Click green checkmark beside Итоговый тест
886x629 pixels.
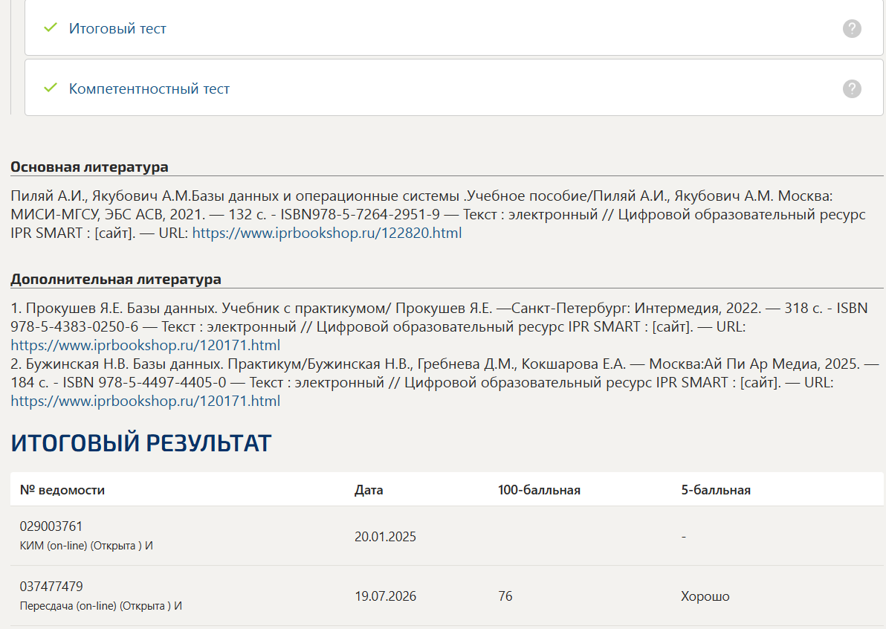coord(51,27)
